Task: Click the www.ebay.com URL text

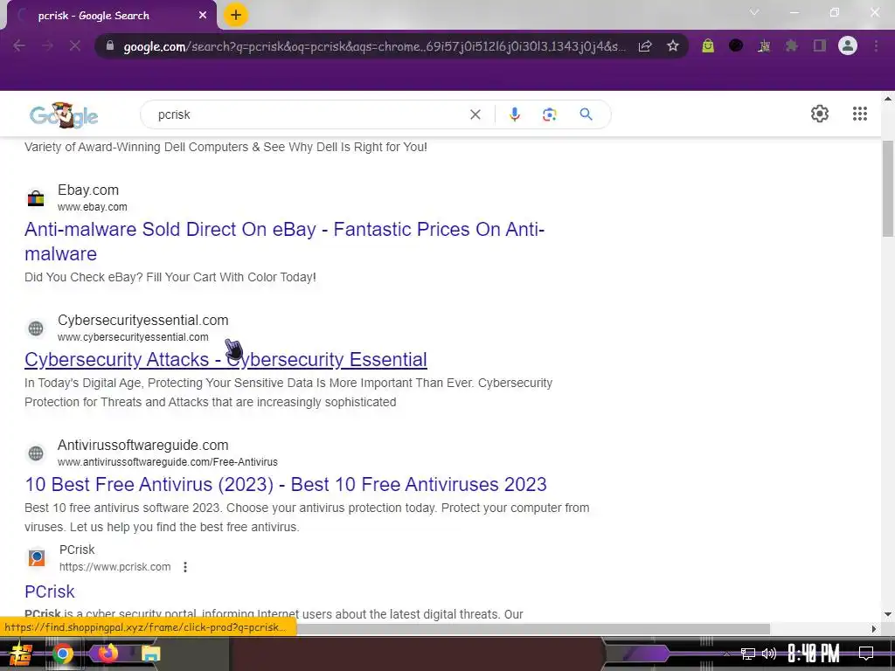Action: pos(93,207)
